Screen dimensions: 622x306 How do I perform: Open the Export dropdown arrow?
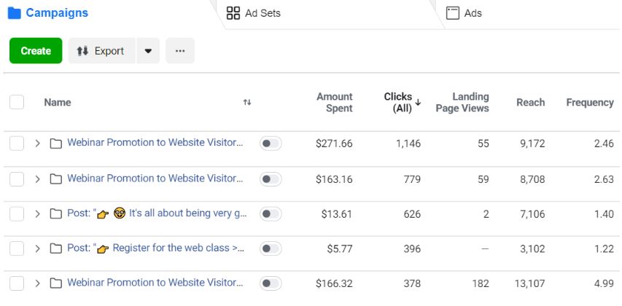pos(148,51)
